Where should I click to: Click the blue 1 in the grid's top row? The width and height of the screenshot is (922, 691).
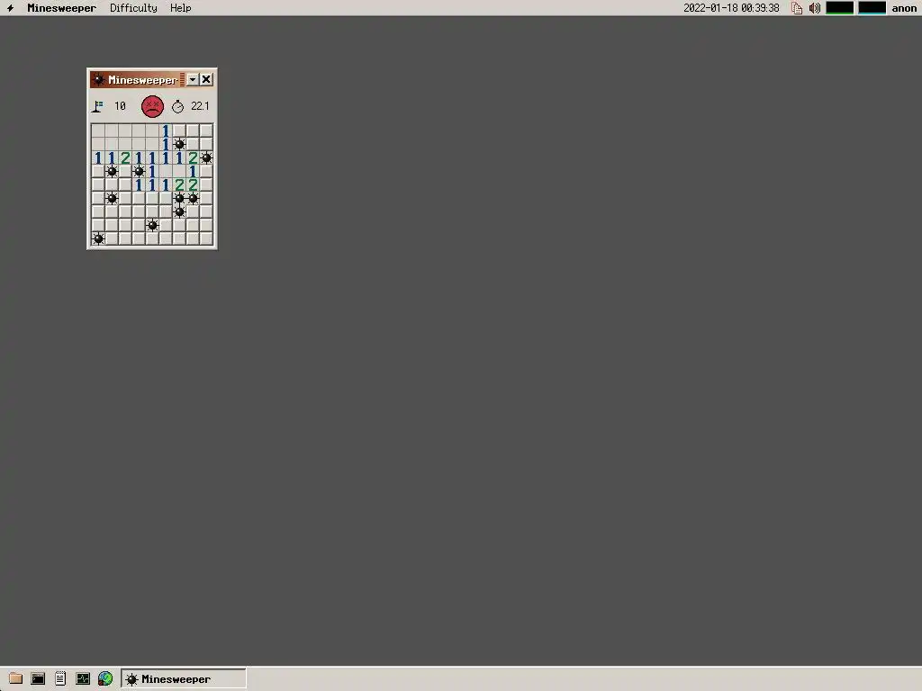coord(166,130)
